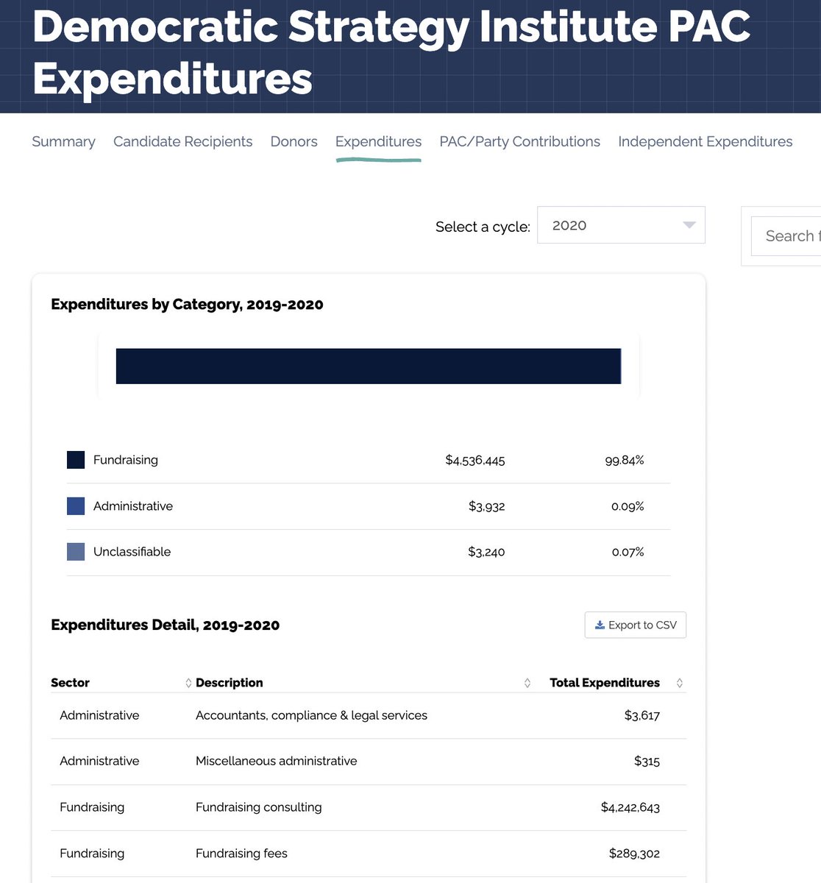This screenshot has width=821, height=883.
Task: Click the download icon in Export button
Action: tap(600, 625)
